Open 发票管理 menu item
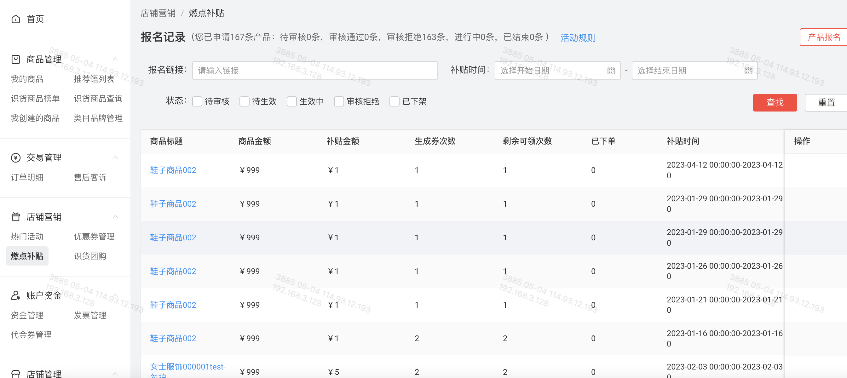 click(x=90, y=316)
